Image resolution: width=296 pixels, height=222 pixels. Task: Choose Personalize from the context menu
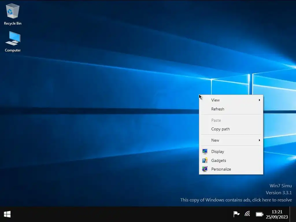coord(231,169)
